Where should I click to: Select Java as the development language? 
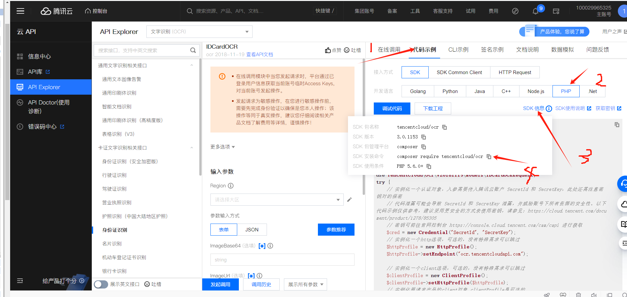tap(480, 91)
